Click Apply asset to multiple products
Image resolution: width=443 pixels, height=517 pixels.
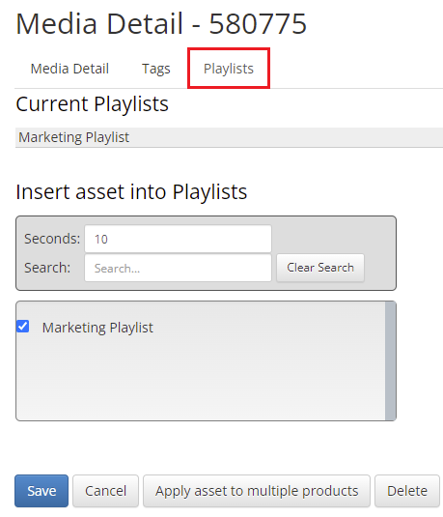tap(257, 491)
